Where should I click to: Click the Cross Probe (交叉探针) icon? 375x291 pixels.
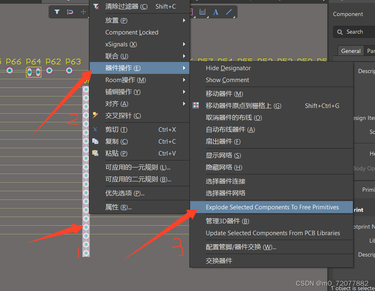96,116
